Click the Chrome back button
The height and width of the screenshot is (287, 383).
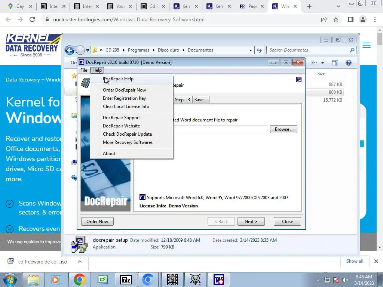tap(8, 19)
